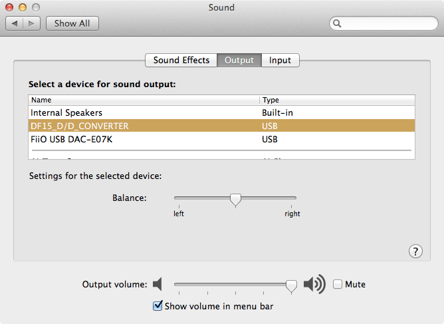Open help via the question mark button
The width and height of the screenshot is (444, 324).
coord(415,251)
